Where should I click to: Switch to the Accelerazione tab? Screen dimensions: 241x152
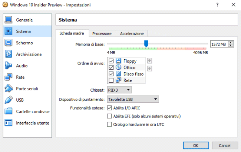tap(132, 34)
